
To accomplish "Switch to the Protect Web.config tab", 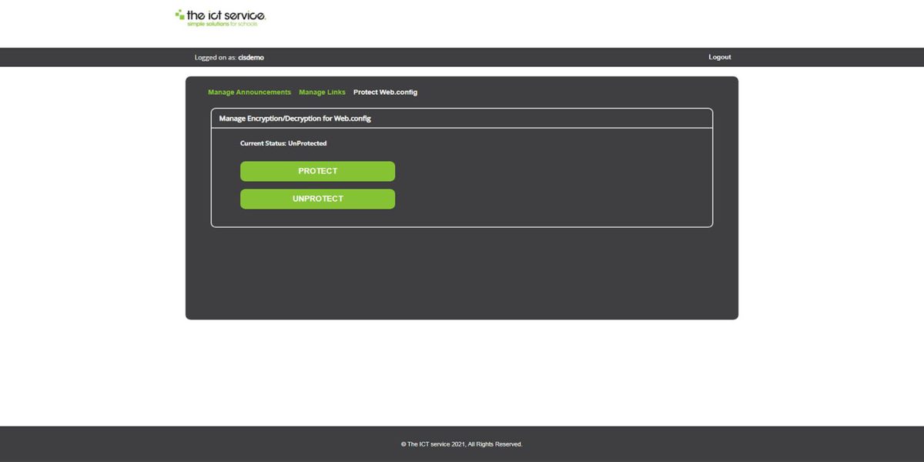I will click(385, 92).
